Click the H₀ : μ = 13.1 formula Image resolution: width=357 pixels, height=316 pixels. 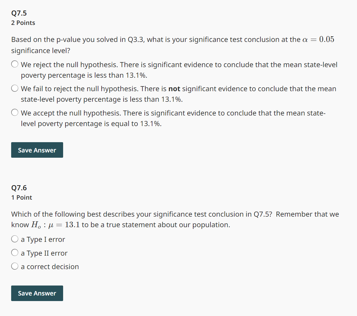tap(55, 225)
